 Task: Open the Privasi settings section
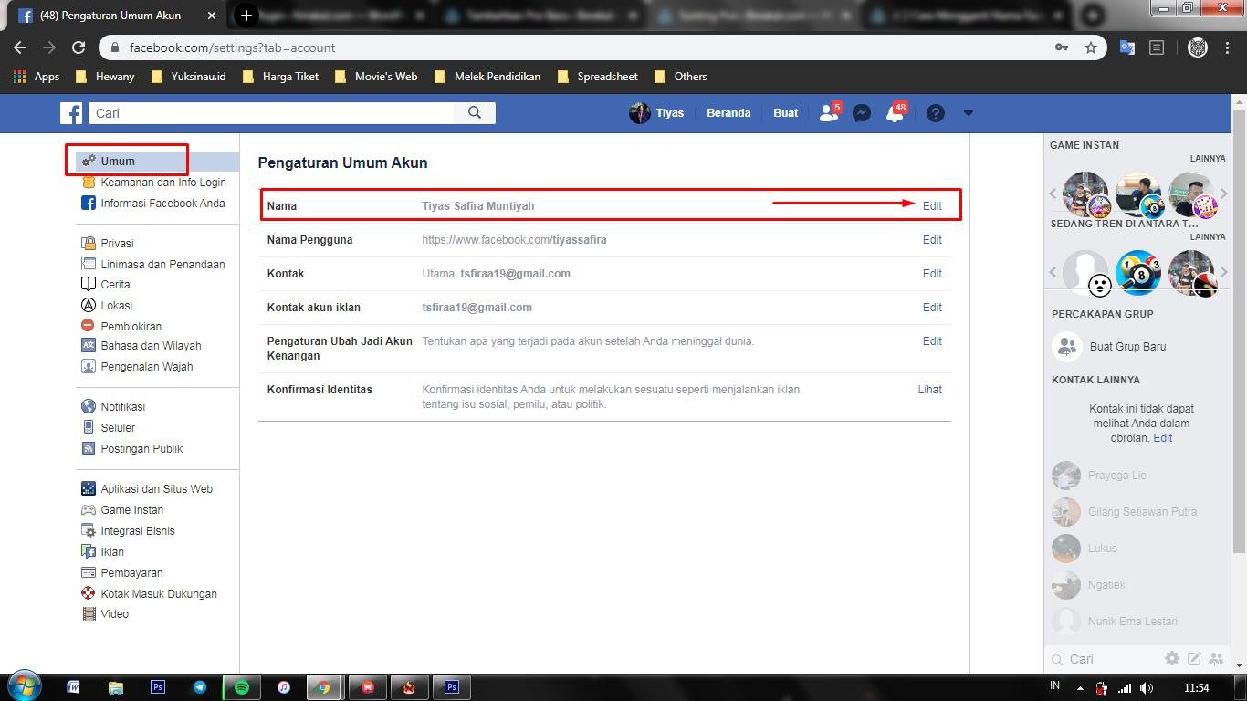117,243
